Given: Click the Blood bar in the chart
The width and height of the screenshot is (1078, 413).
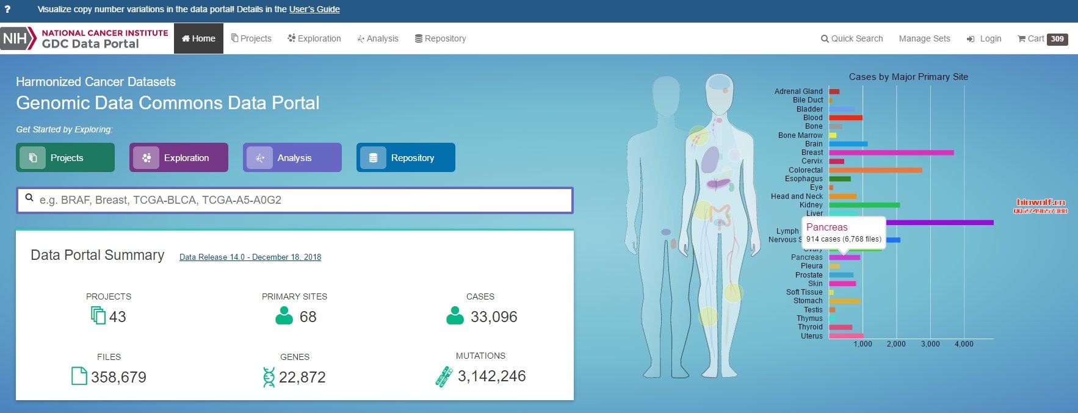Looking at the screenshot, I should coord(845,118).
